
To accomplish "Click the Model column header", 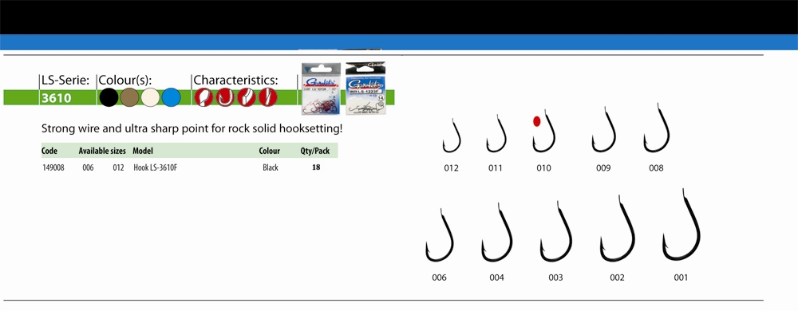I will point(143,151).
